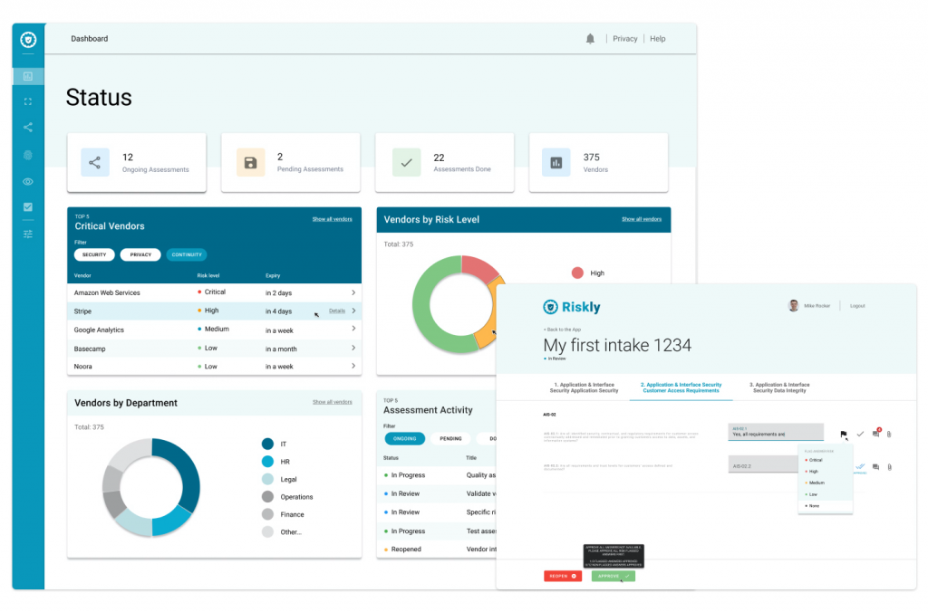Viewport: 928px width, 612px height.
Task: Open the comments icon for AIS-02.2
Action: (x=876, y=467)
